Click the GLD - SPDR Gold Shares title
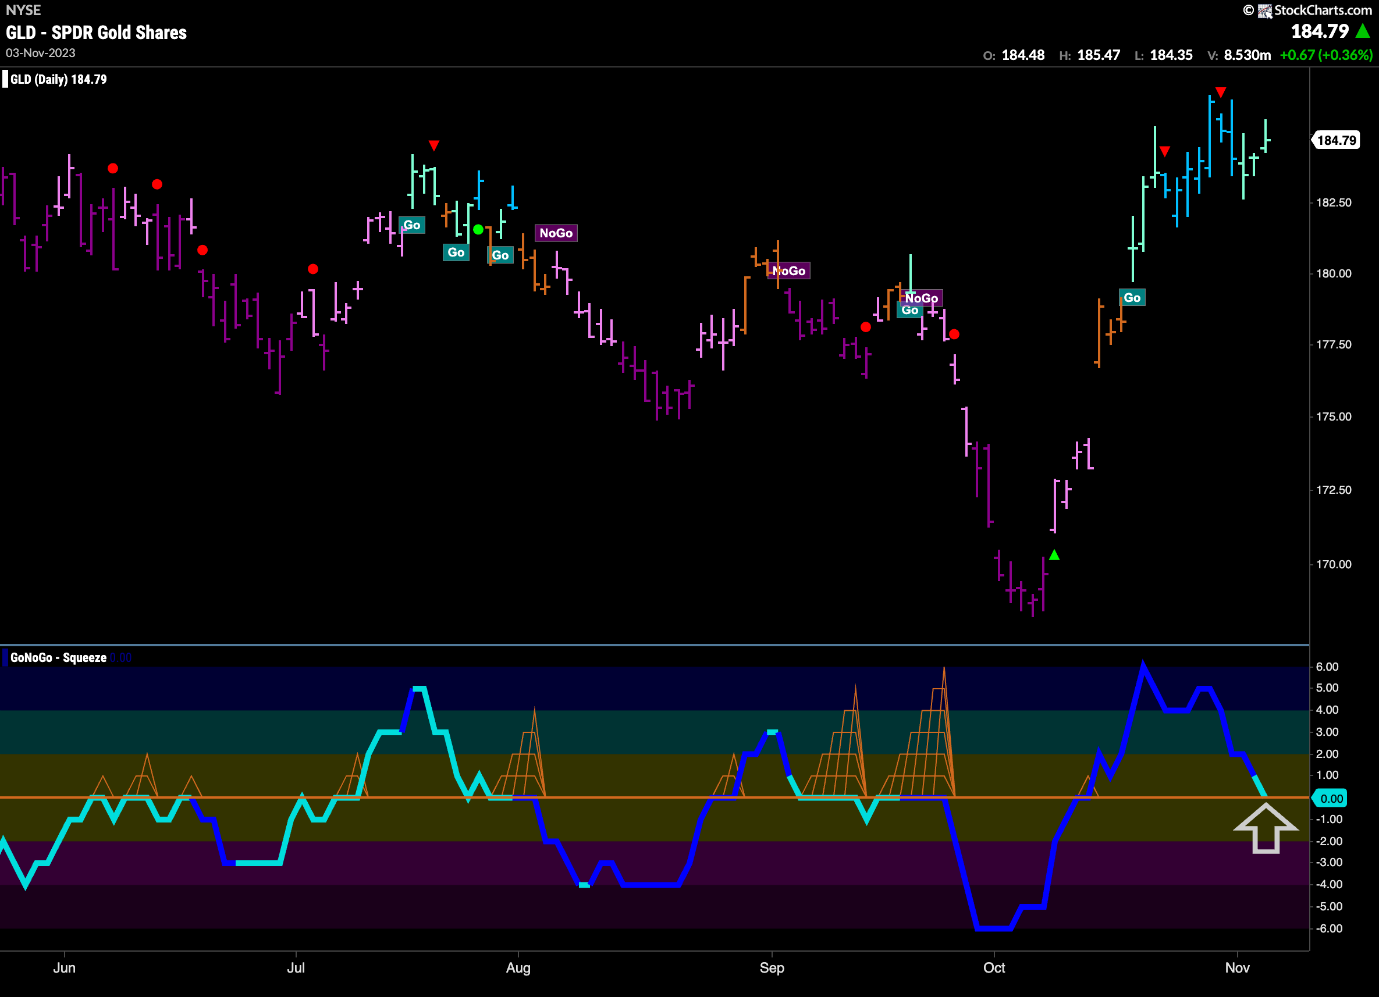This screenshot has height=997, width=1379. pos(97,32)
